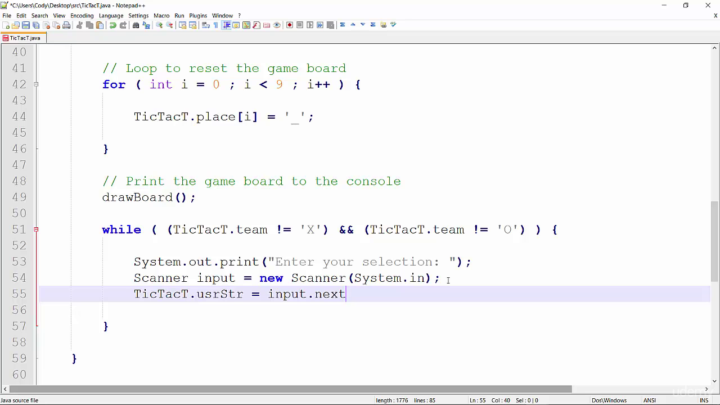This screenshot has height=405, width=720.
Task: Open the File menu
Action: (x=7, y=15)
